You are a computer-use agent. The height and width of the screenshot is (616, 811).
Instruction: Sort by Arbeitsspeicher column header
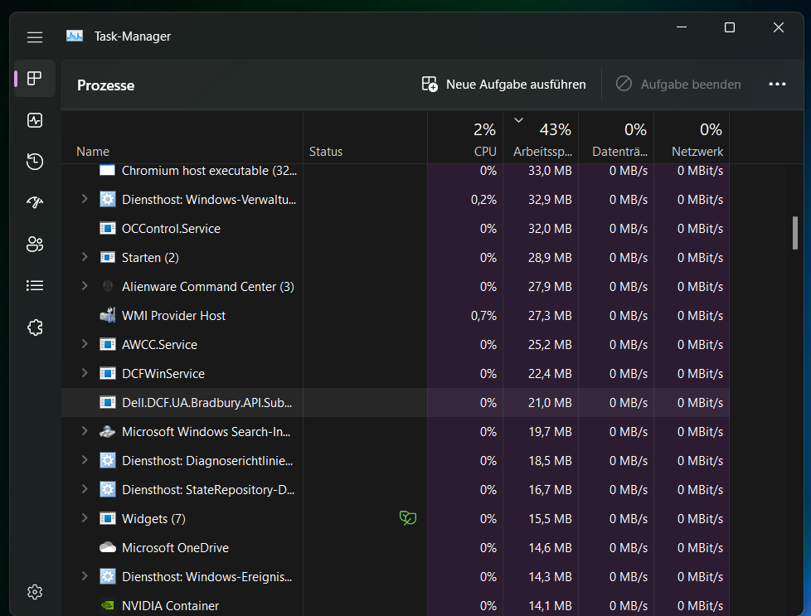pos(541,138)
